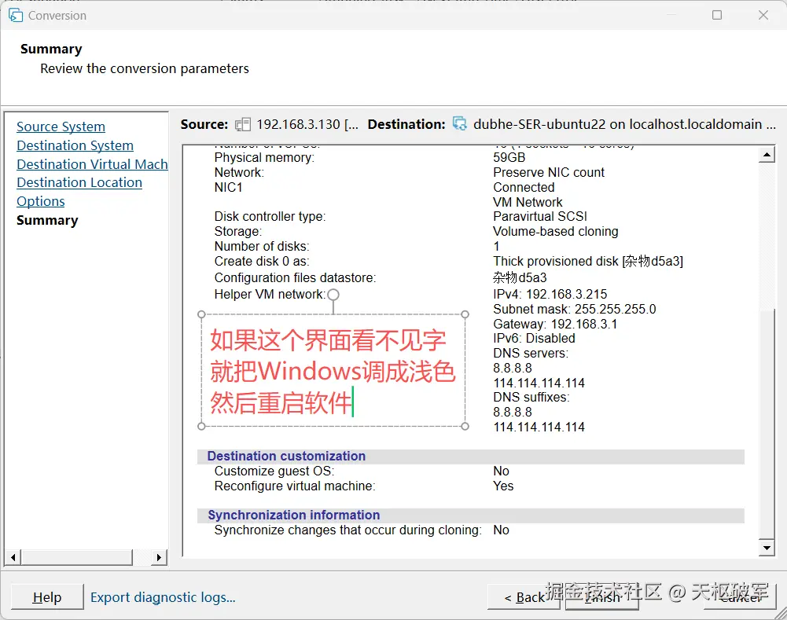Open the Options step

tap(40, 201)
